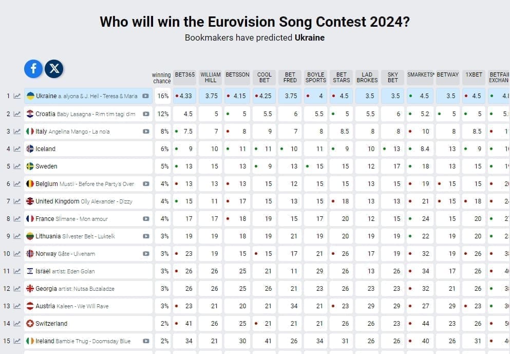Viewport: 510px width, 354px height.
Task: Open France's odds trend chart icon
Action: tap(18, 218)
